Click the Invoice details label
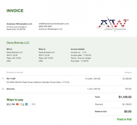This screenshot has width=137, height=125. tap(78, 49)
